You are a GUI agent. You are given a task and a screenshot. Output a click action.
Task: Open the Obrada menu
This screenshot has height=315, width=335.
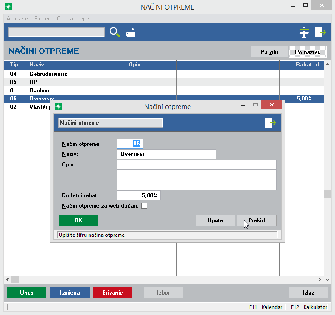pyautogui.click(x=65, y=19)
